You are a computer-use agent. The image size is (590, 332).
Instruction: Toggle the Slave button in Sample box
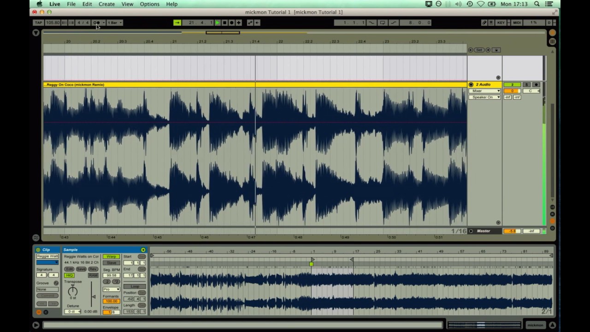coord(111,263)
